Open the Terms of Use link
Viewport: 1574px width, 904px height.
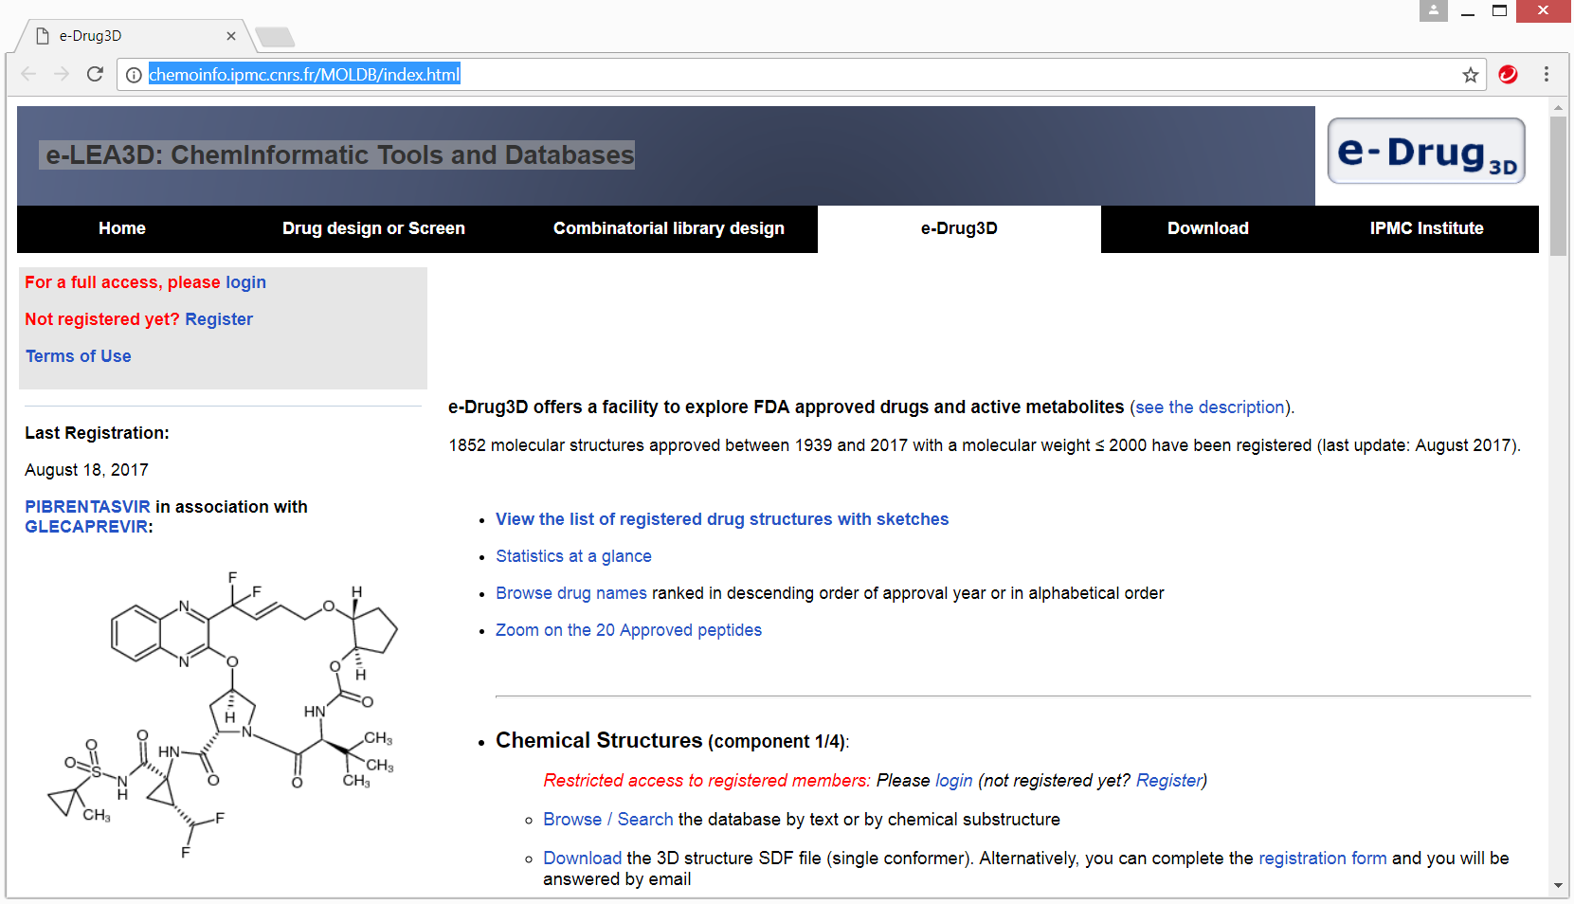click(x=79, y=356)
